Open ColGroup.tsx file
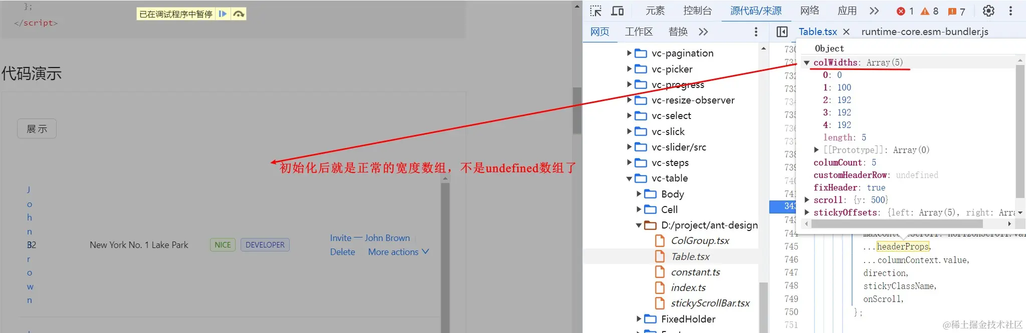The image size is (1026, 333). (x=700, y=241)
